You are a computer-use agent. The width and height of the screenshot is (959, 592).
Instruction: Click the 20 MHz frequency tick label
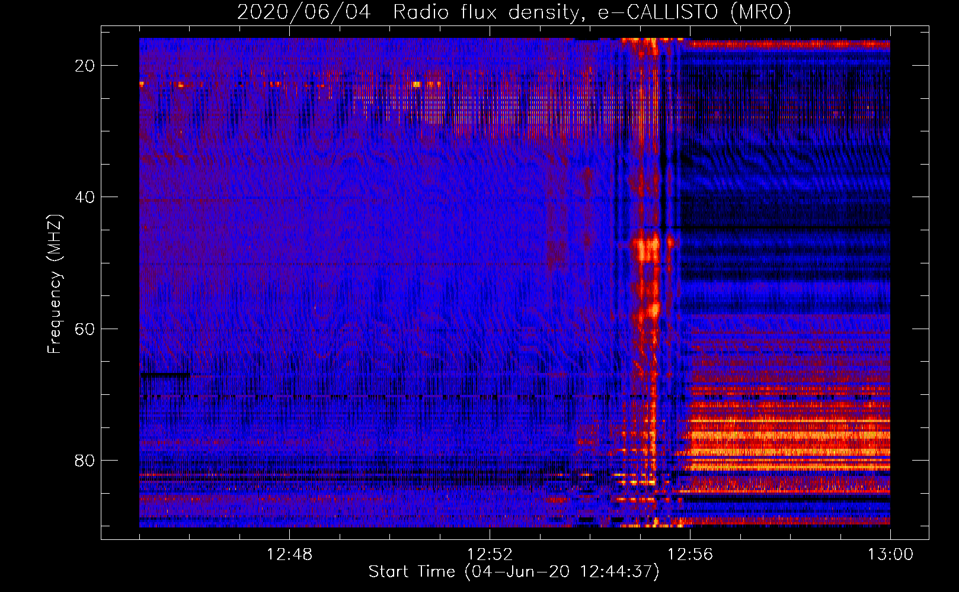point(85,66)
